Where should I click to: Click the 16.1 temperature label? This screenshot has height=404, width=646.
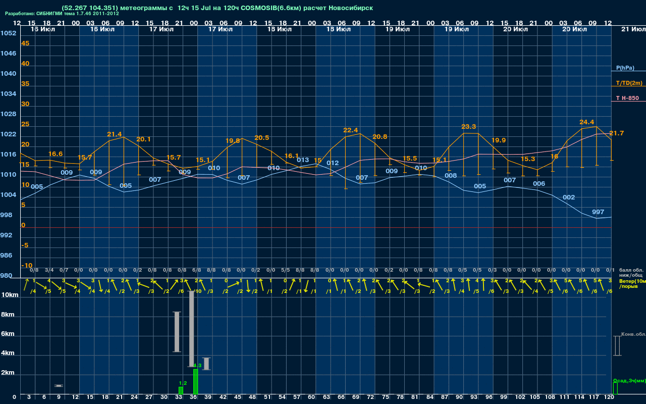point(291,156)
